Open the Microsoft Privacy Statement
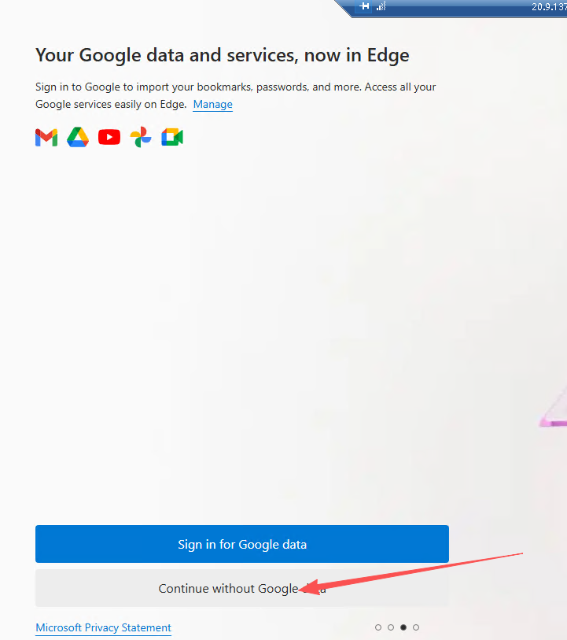This screenshot has height=640, width=567. [x=103, y=627]
